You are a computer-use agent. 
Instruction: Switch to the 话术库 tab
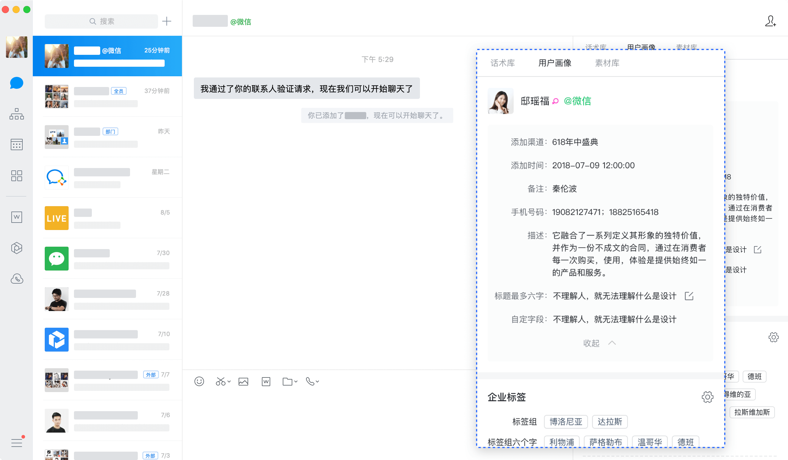(x=503, y=63)
